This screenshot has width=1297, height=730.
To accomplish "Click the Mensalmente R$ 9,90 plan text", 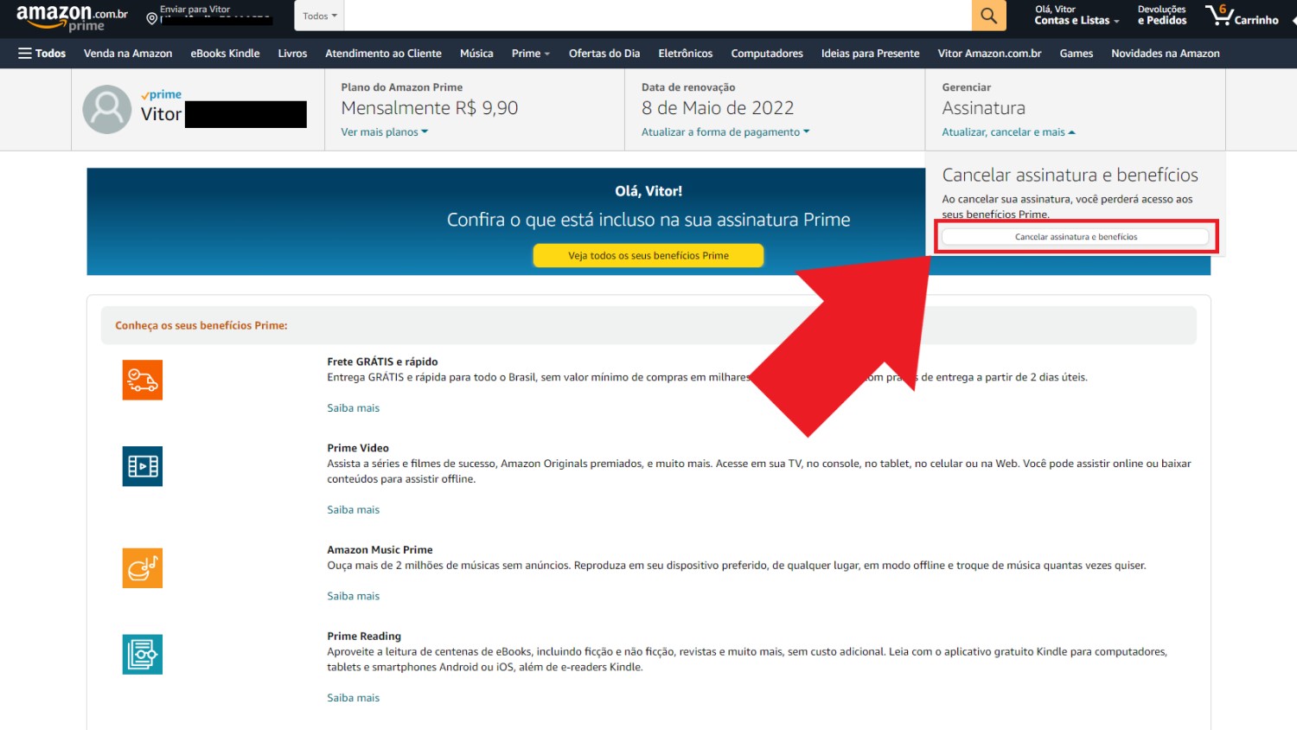I will pos(430,108).
